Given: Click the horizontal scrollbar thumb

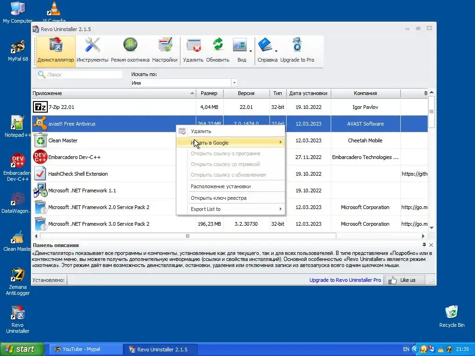Looking at the screenshot, I should (x=188, y=236).
